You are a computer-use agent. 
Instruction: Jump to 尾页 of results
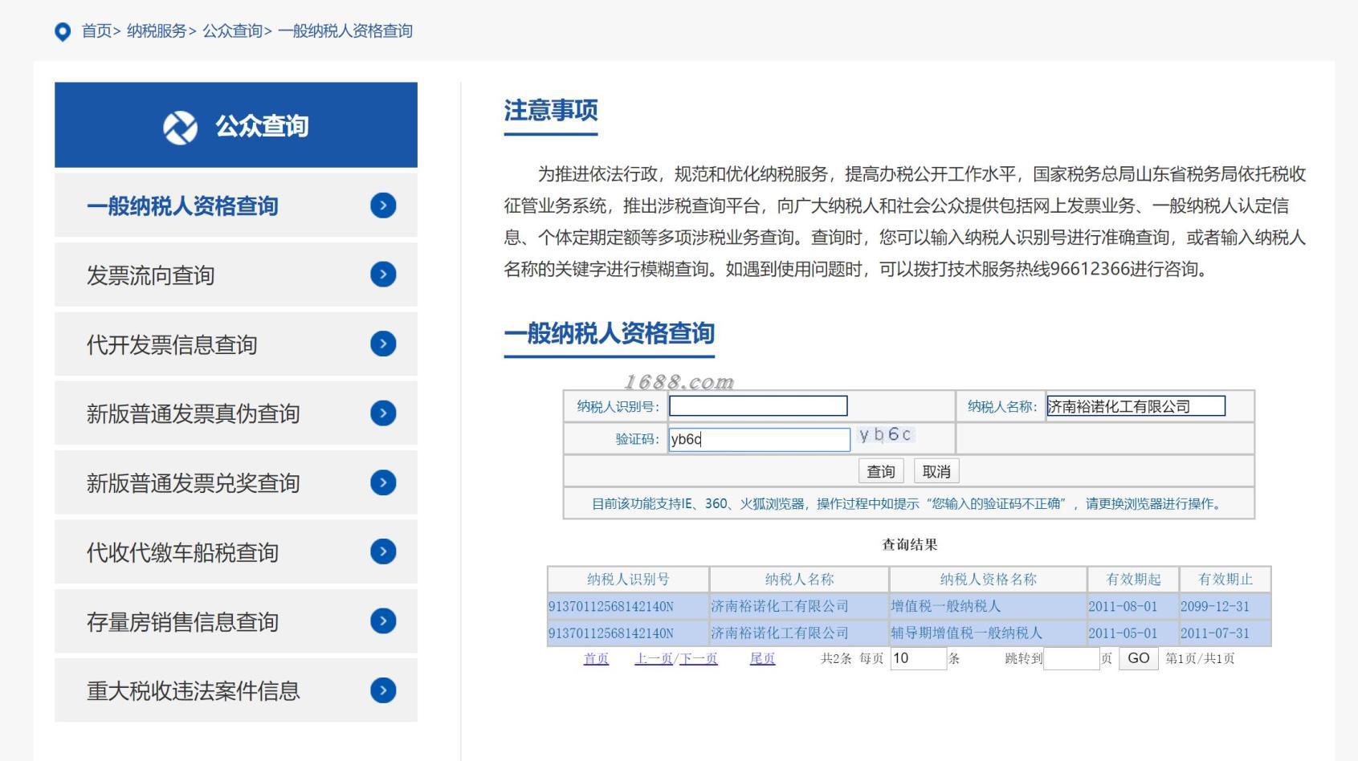[762, 658]
